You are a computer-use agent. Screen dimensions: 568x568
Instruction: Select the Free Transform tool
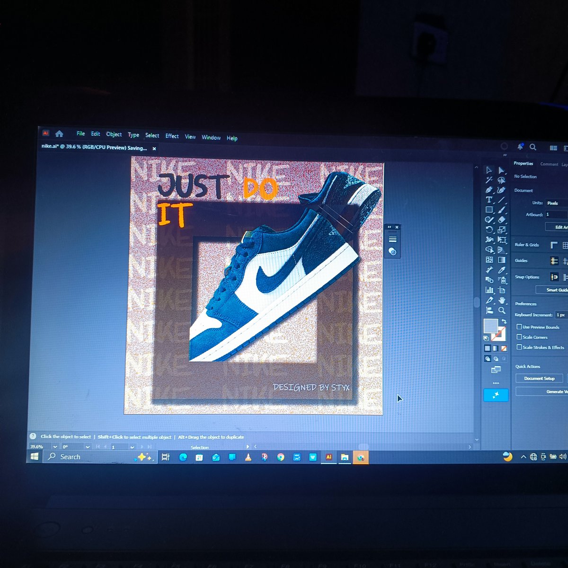coord(502,240)
